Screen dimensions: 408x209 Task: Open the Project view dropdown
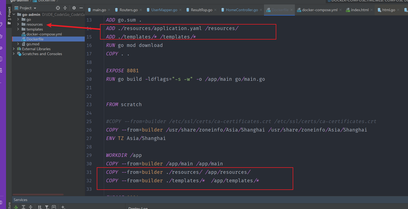click(25, 8)
